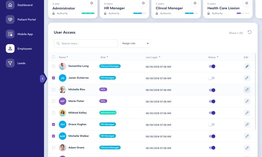Screen dimensions: 262x157
Task: Sort table by Last Login column
Action: [153, 57]
